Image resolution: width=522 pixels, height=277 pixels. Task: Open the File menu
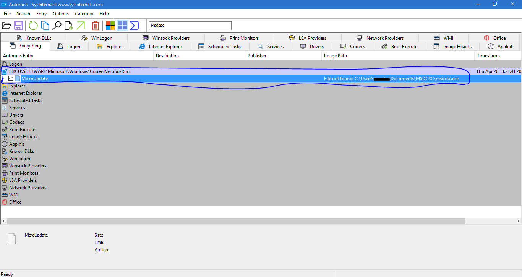[x=7, y=14]
